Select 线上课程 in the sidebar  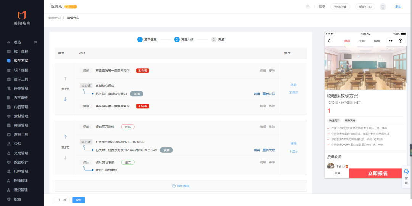(x=21, y=51)
